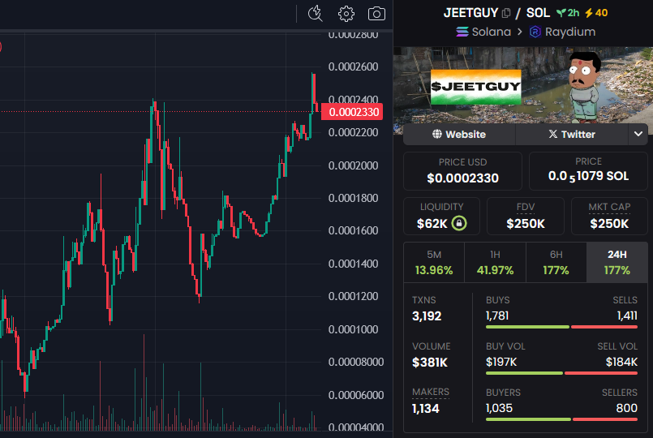Click the Raydium exchange link

[x=562, y=32]
